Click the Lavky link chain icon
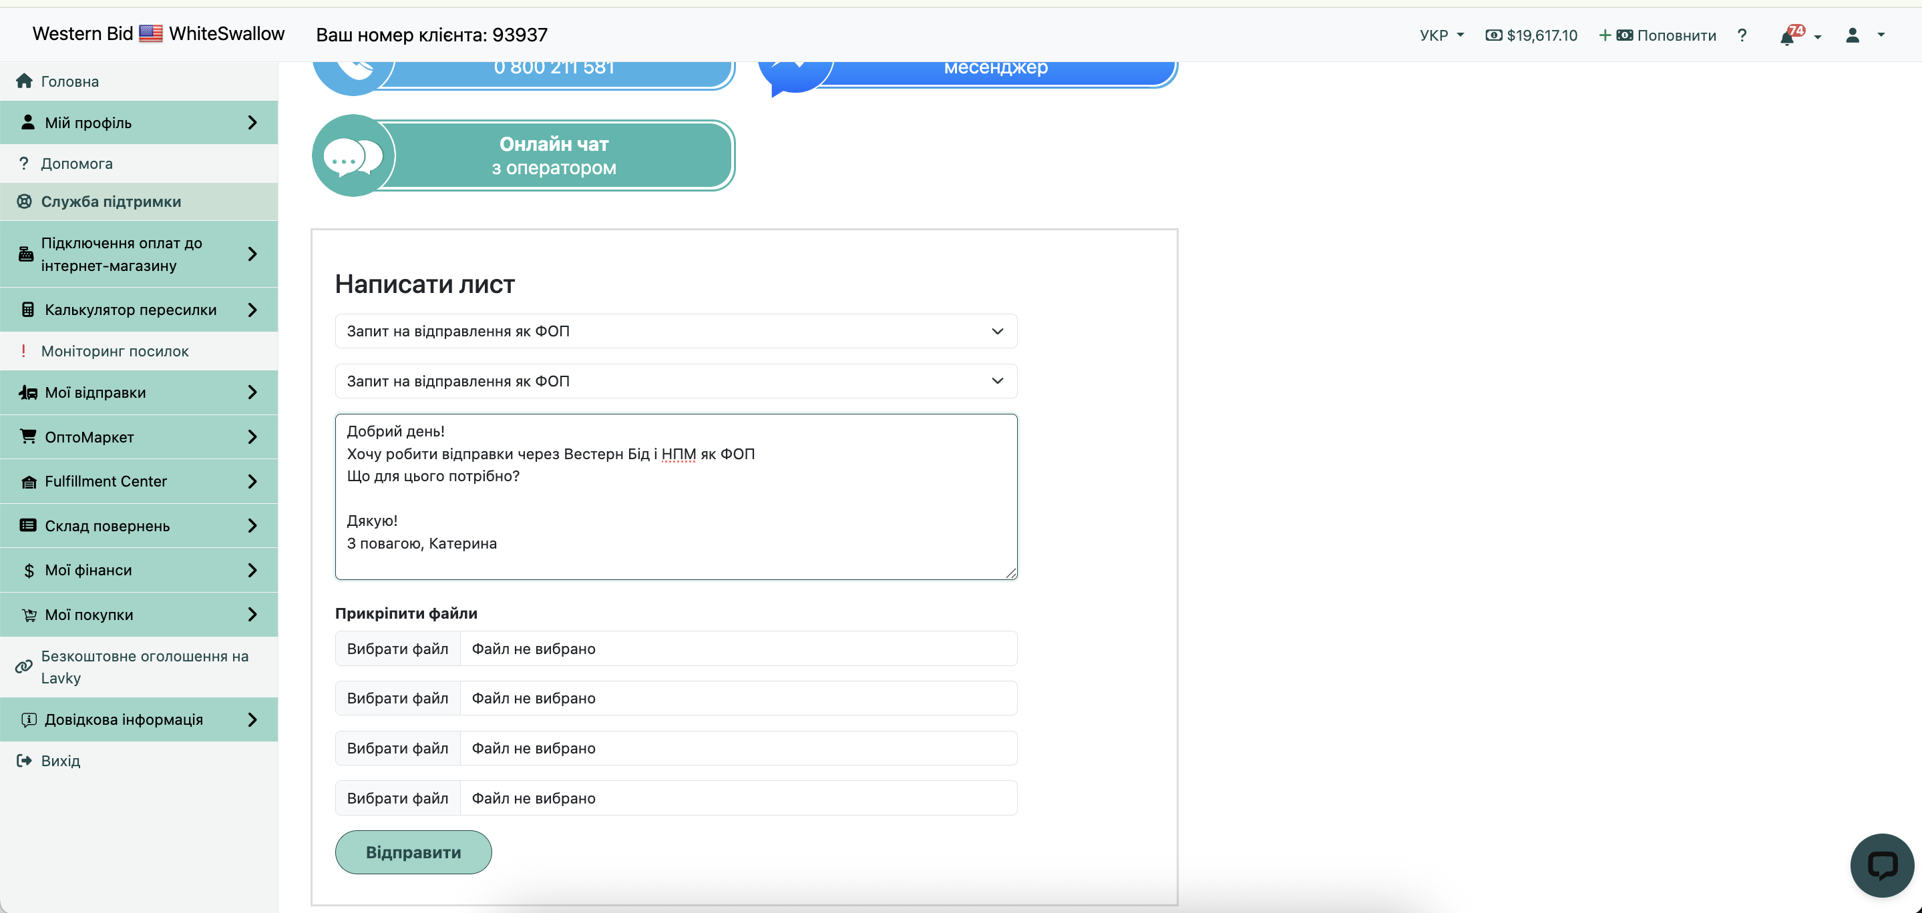Image resolution: width=1922 pixels, height=913 pixels. click(x=24, y=667)
